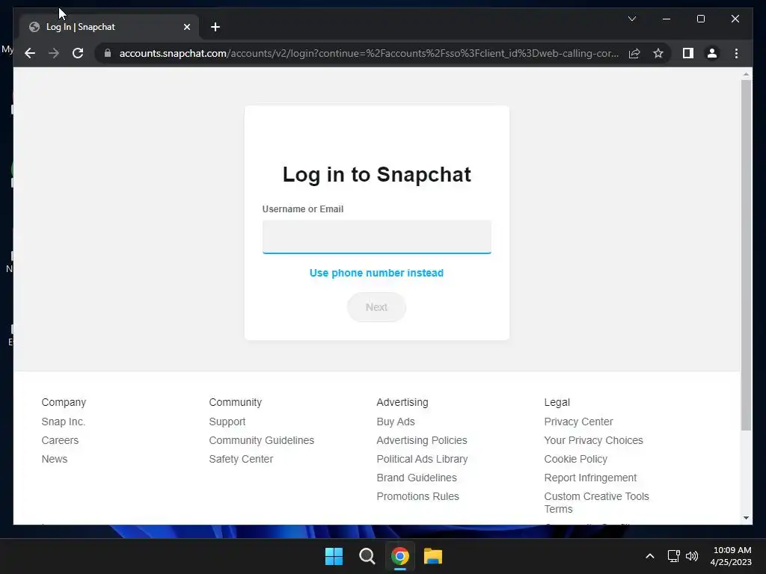Open the volume tray icon

tap(692, 556)
